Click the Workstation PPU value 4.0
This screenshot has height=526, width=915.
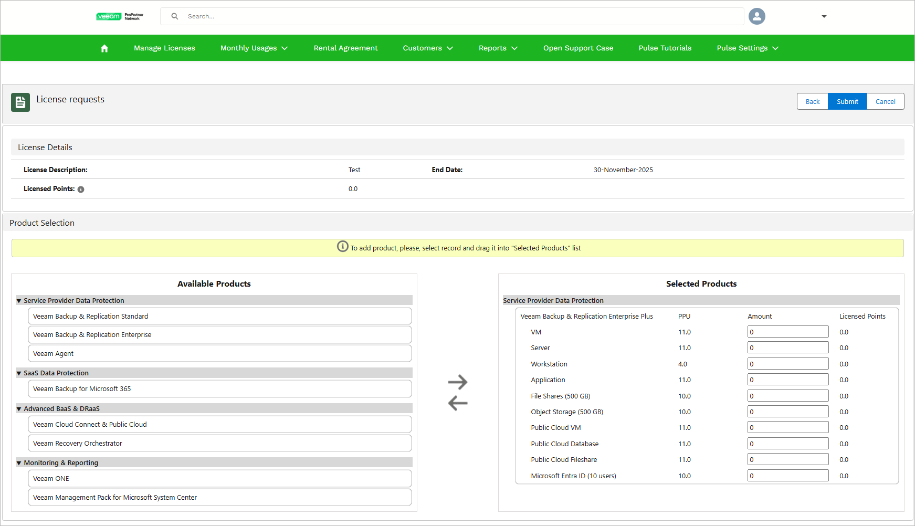click(682, 364)
